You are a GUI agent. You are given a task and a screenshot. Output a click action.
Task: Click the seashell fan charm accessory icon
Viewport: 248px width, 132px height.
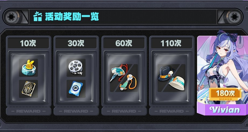click(118, 73)
